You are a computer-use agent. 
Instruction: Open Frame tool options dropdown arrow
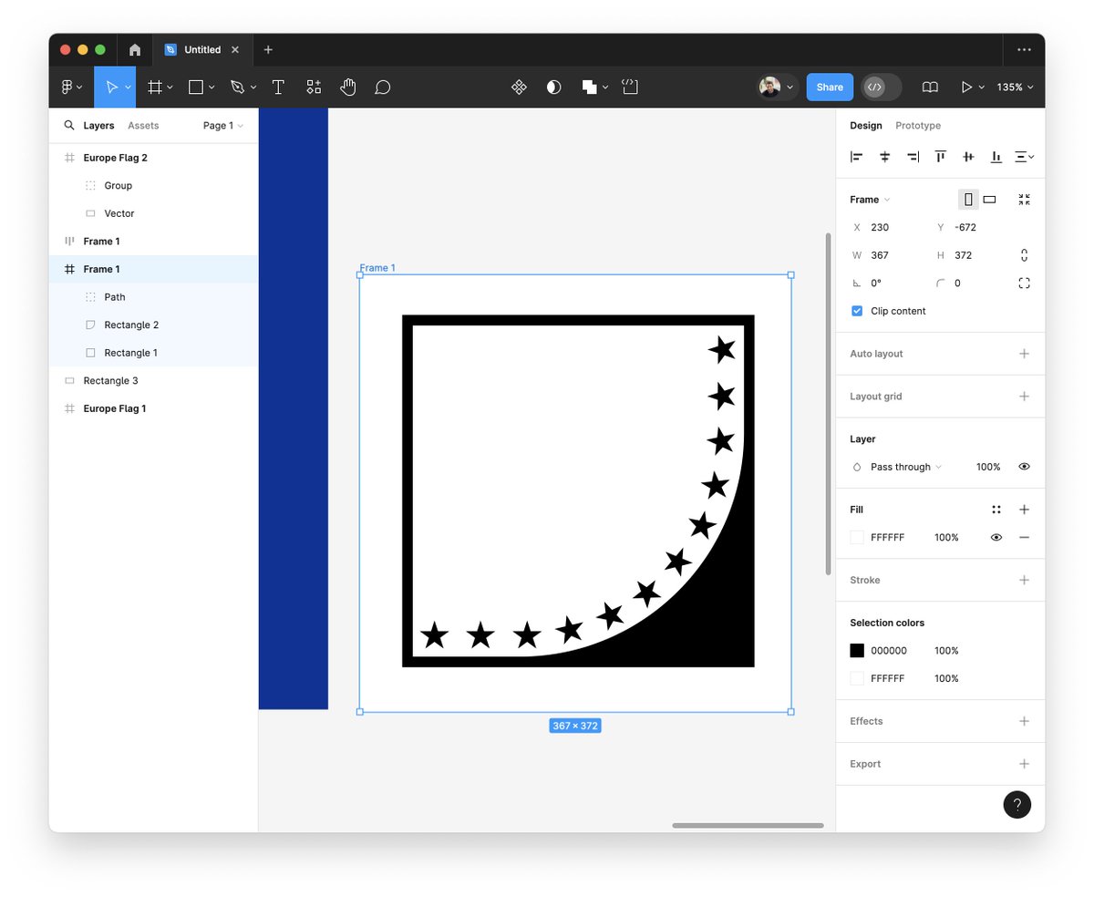(x=170, y=88)
